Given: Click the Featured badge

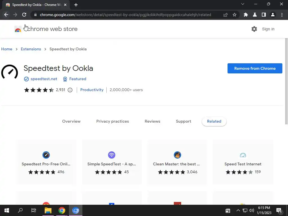Looking at the screenshot, I should tap(75, 79).
